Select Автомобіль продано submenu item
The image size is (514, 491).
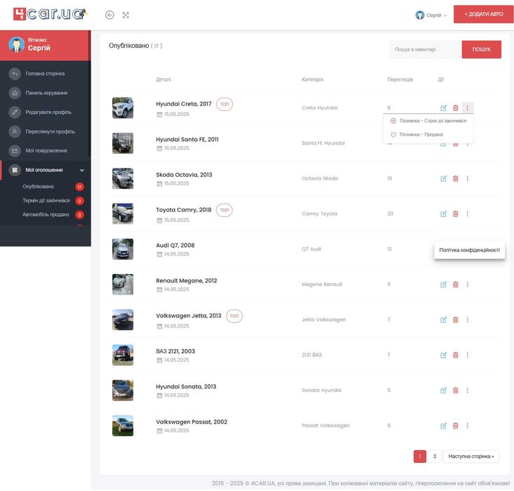(x=46, y=215)
